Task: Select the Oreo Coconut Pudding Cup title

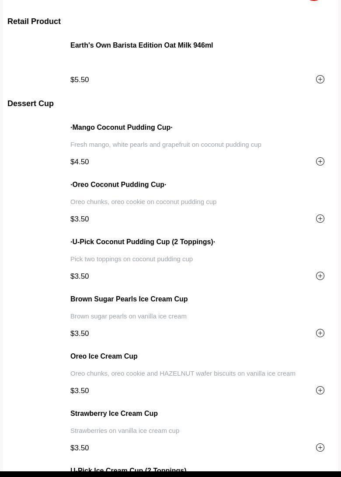Action: [x=118, y=185]
